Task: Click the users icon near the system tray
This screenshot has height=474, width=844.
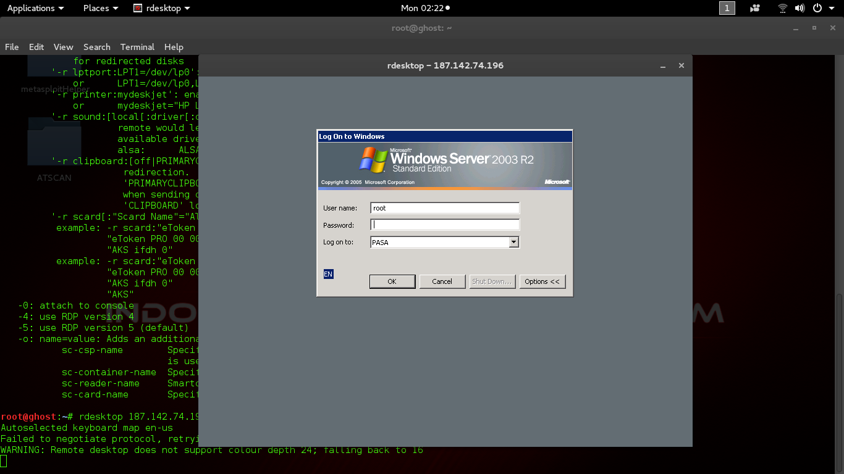Action: pyautogui.click(x=754, y=8)
